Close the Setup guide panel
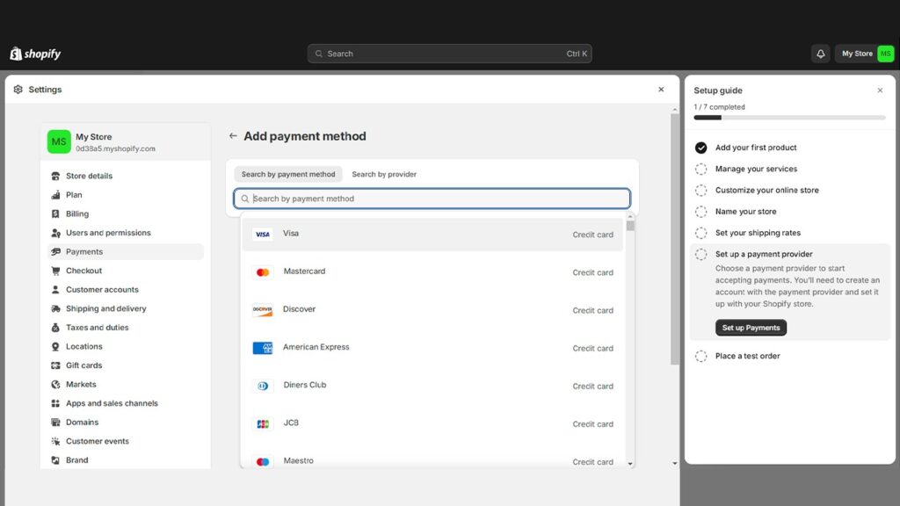This screenshot has height=506, width=900. coord(880,90)
